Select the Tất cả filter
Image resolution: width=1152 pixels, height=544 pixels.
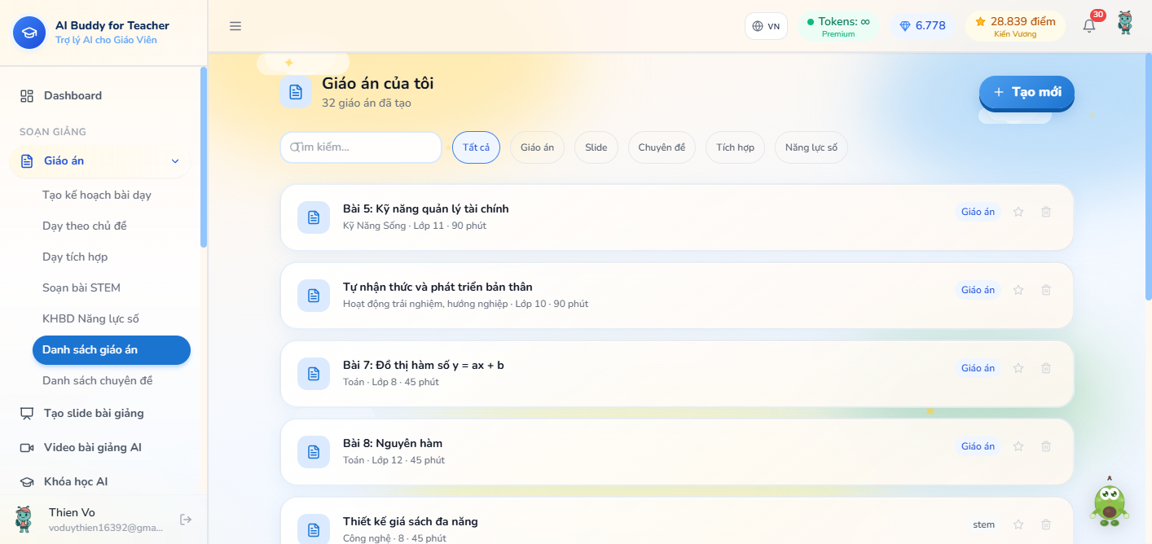476,147
